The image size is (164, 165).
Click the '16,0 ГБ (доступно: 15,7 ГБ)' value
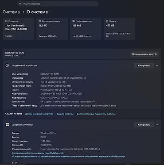(x=53, y=82)
